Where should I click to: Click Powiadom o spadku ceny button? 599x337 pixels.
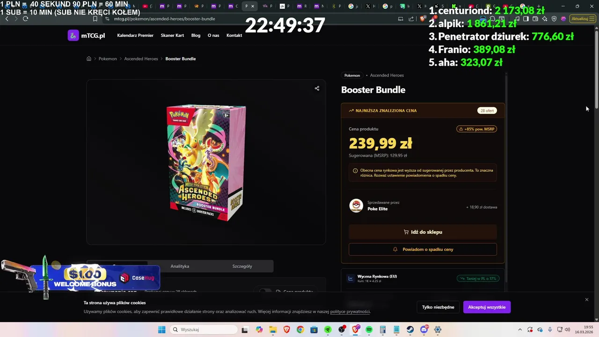pos(423,249)
